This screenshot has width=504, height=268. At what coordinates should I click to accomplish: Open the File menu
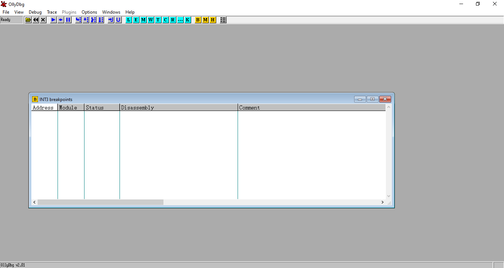6,12
